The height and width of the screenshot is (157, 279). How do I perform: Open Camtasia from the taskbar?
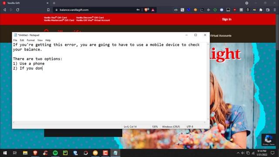[x=105, y=153]
